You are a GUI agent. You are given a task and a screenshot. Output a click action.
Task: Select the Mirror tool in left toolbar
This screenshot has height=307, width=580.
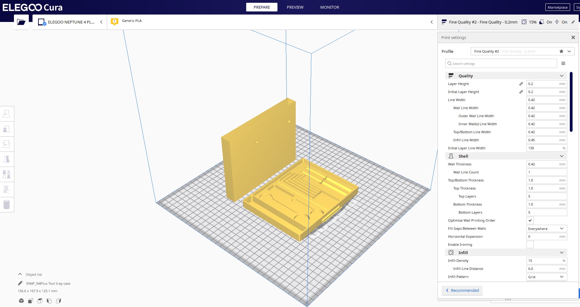[7, 159]
